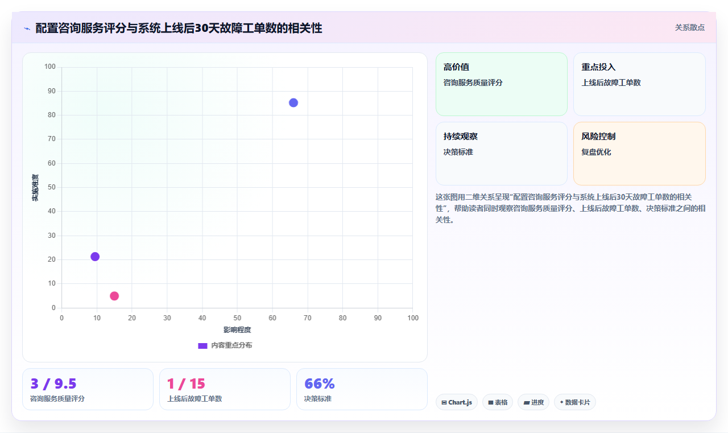The height and width of the screenshot is (433, 728).
Task: Open the 高价值 quadrant card
Action: point(502,84)
